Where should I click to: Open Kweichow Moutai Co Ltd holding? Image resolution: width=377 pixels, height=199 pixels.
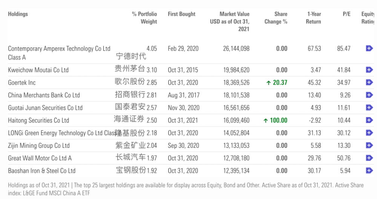click(38, 70)
